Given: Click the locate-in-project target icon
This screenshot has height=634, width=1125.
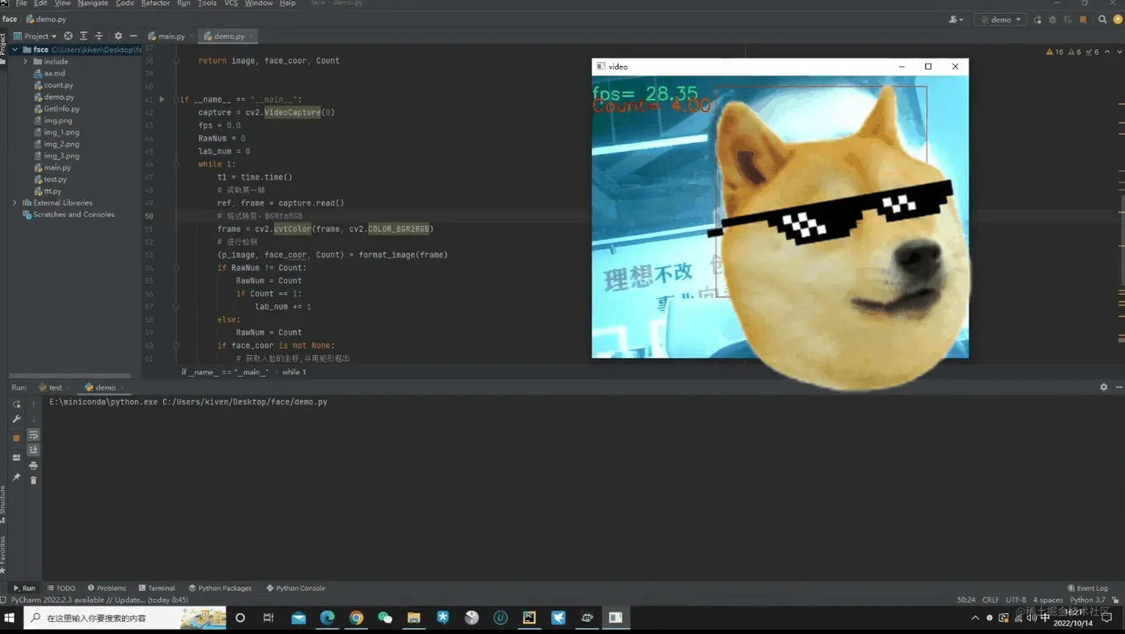Looking at the screenshot, I should click(68, 36).
